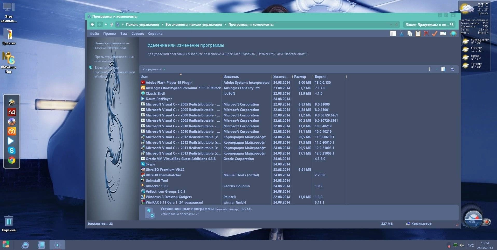Open the AIDA64 icon in the desktop dock
This screenshot has height=250, width=497.
(12, 112)
